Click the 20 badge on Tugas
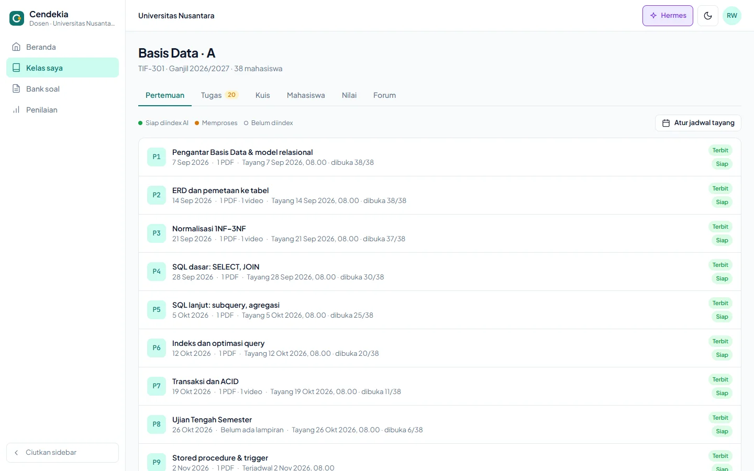 (231, 95)
